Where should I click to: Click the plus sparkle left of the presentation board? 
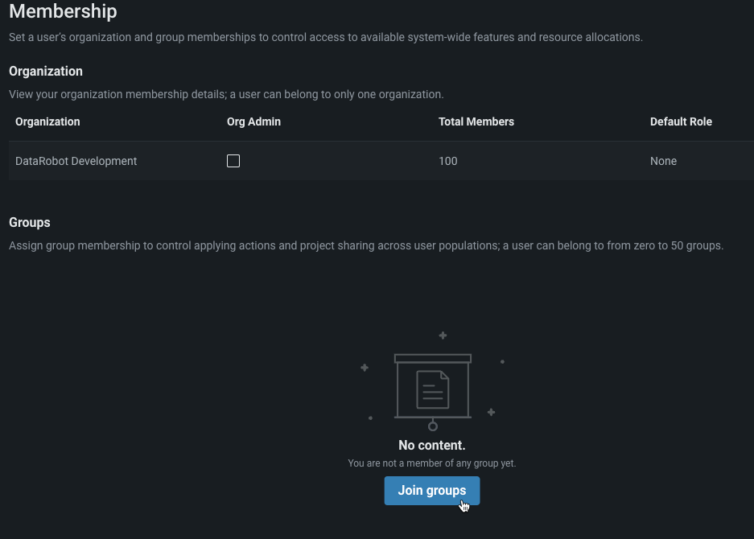365,368
